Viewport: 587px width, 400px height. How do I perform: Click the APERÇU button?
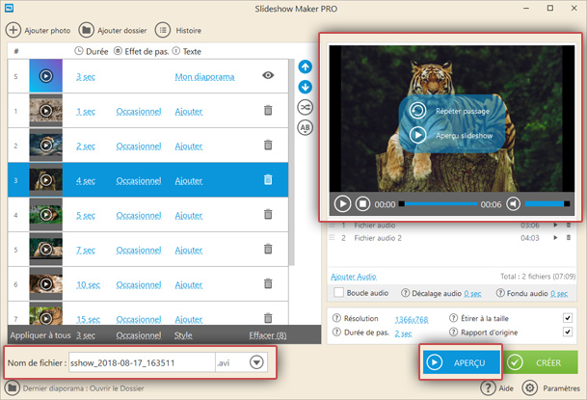click(x=461, y=362)
